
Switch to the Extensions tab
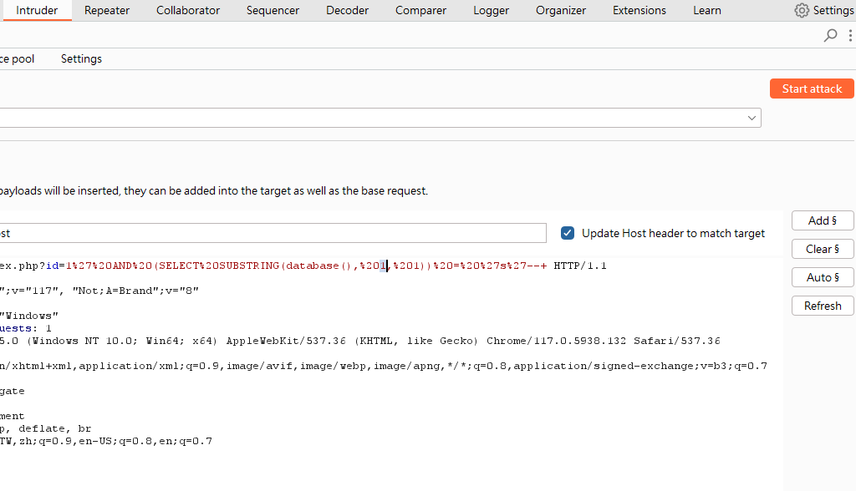[x=639, y=10]
